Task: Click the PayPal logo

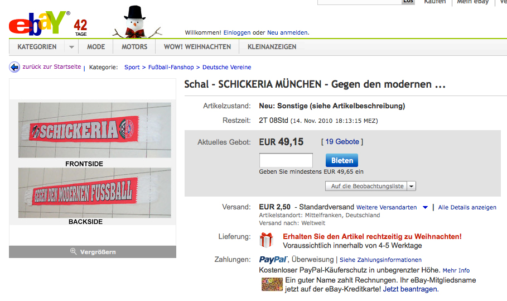Action: point(273,260)
